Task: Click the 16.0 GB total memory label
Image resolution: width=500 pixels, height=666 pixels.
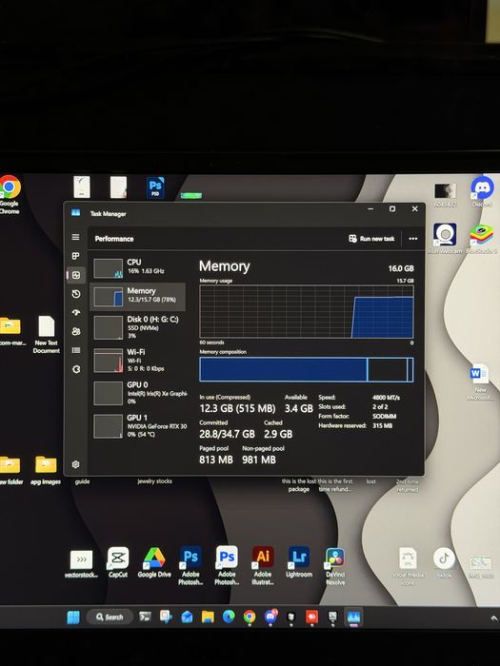Action: click(x=401, y=268)
